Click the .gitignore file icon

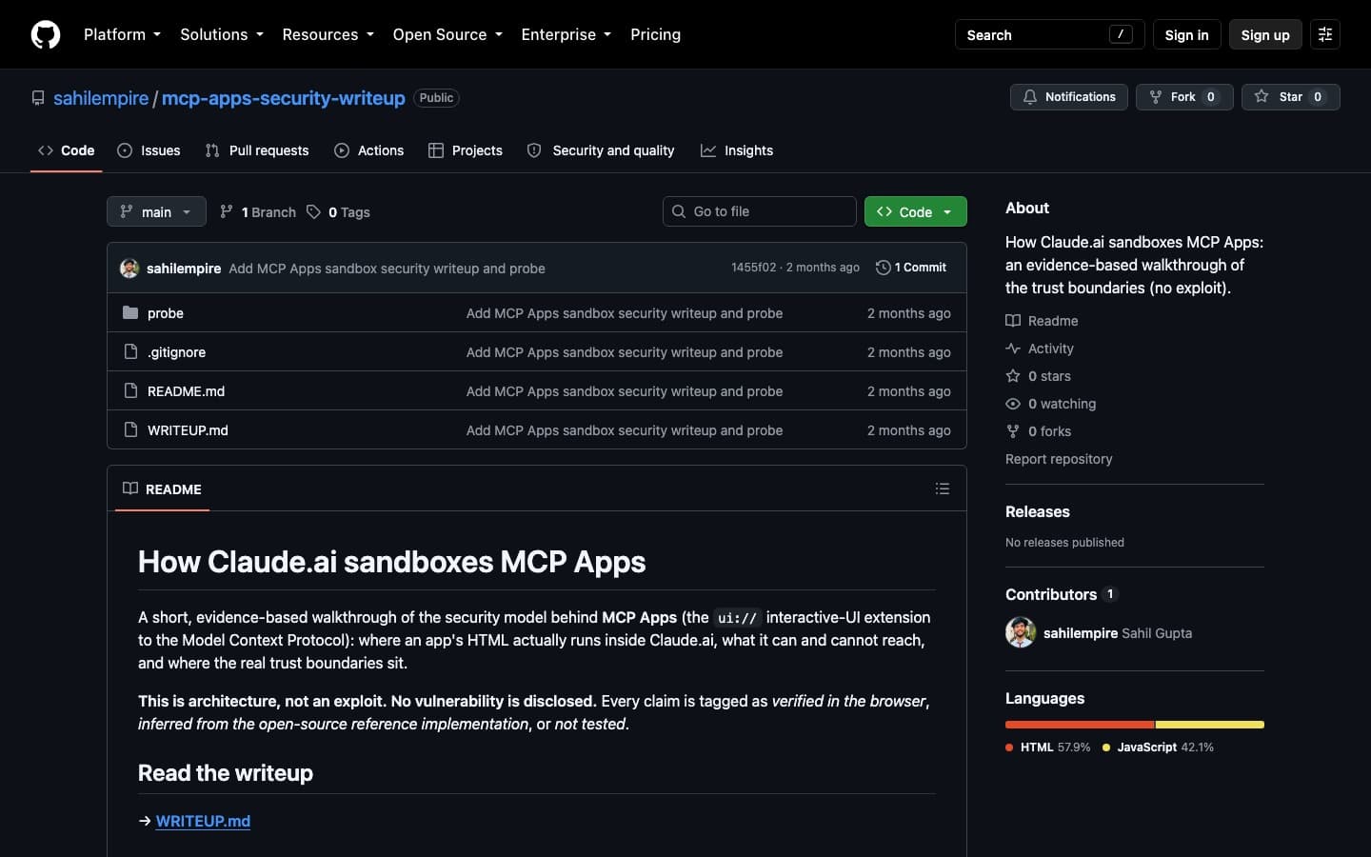point(130,351)
